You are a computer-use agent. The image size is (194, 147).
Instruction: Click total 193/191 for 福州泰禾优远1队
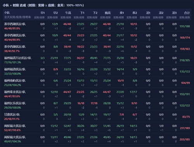(x=185, y=94)
